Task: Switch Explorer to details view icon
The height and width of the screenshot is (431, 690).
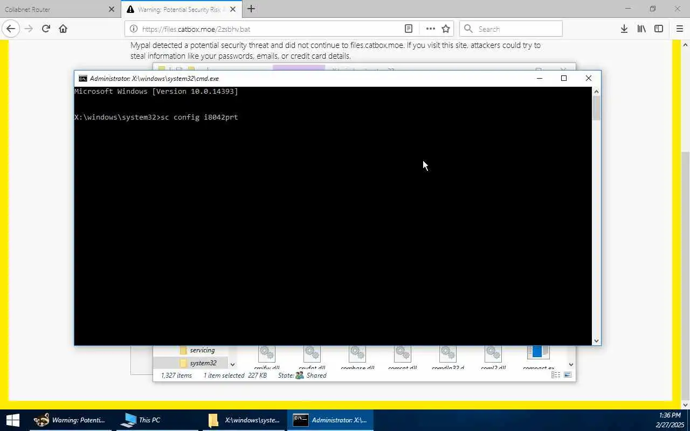Action: pyautogui.click(x=556, y=375)
